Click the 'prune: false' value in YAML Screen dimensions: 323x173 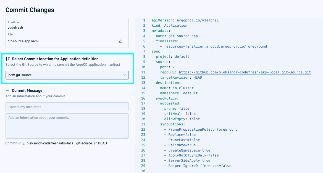pyautogui.click(x=184, y=109)
